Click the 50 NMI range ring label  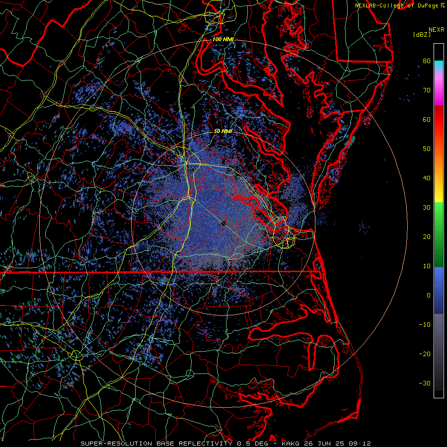[x=223, y=132]
